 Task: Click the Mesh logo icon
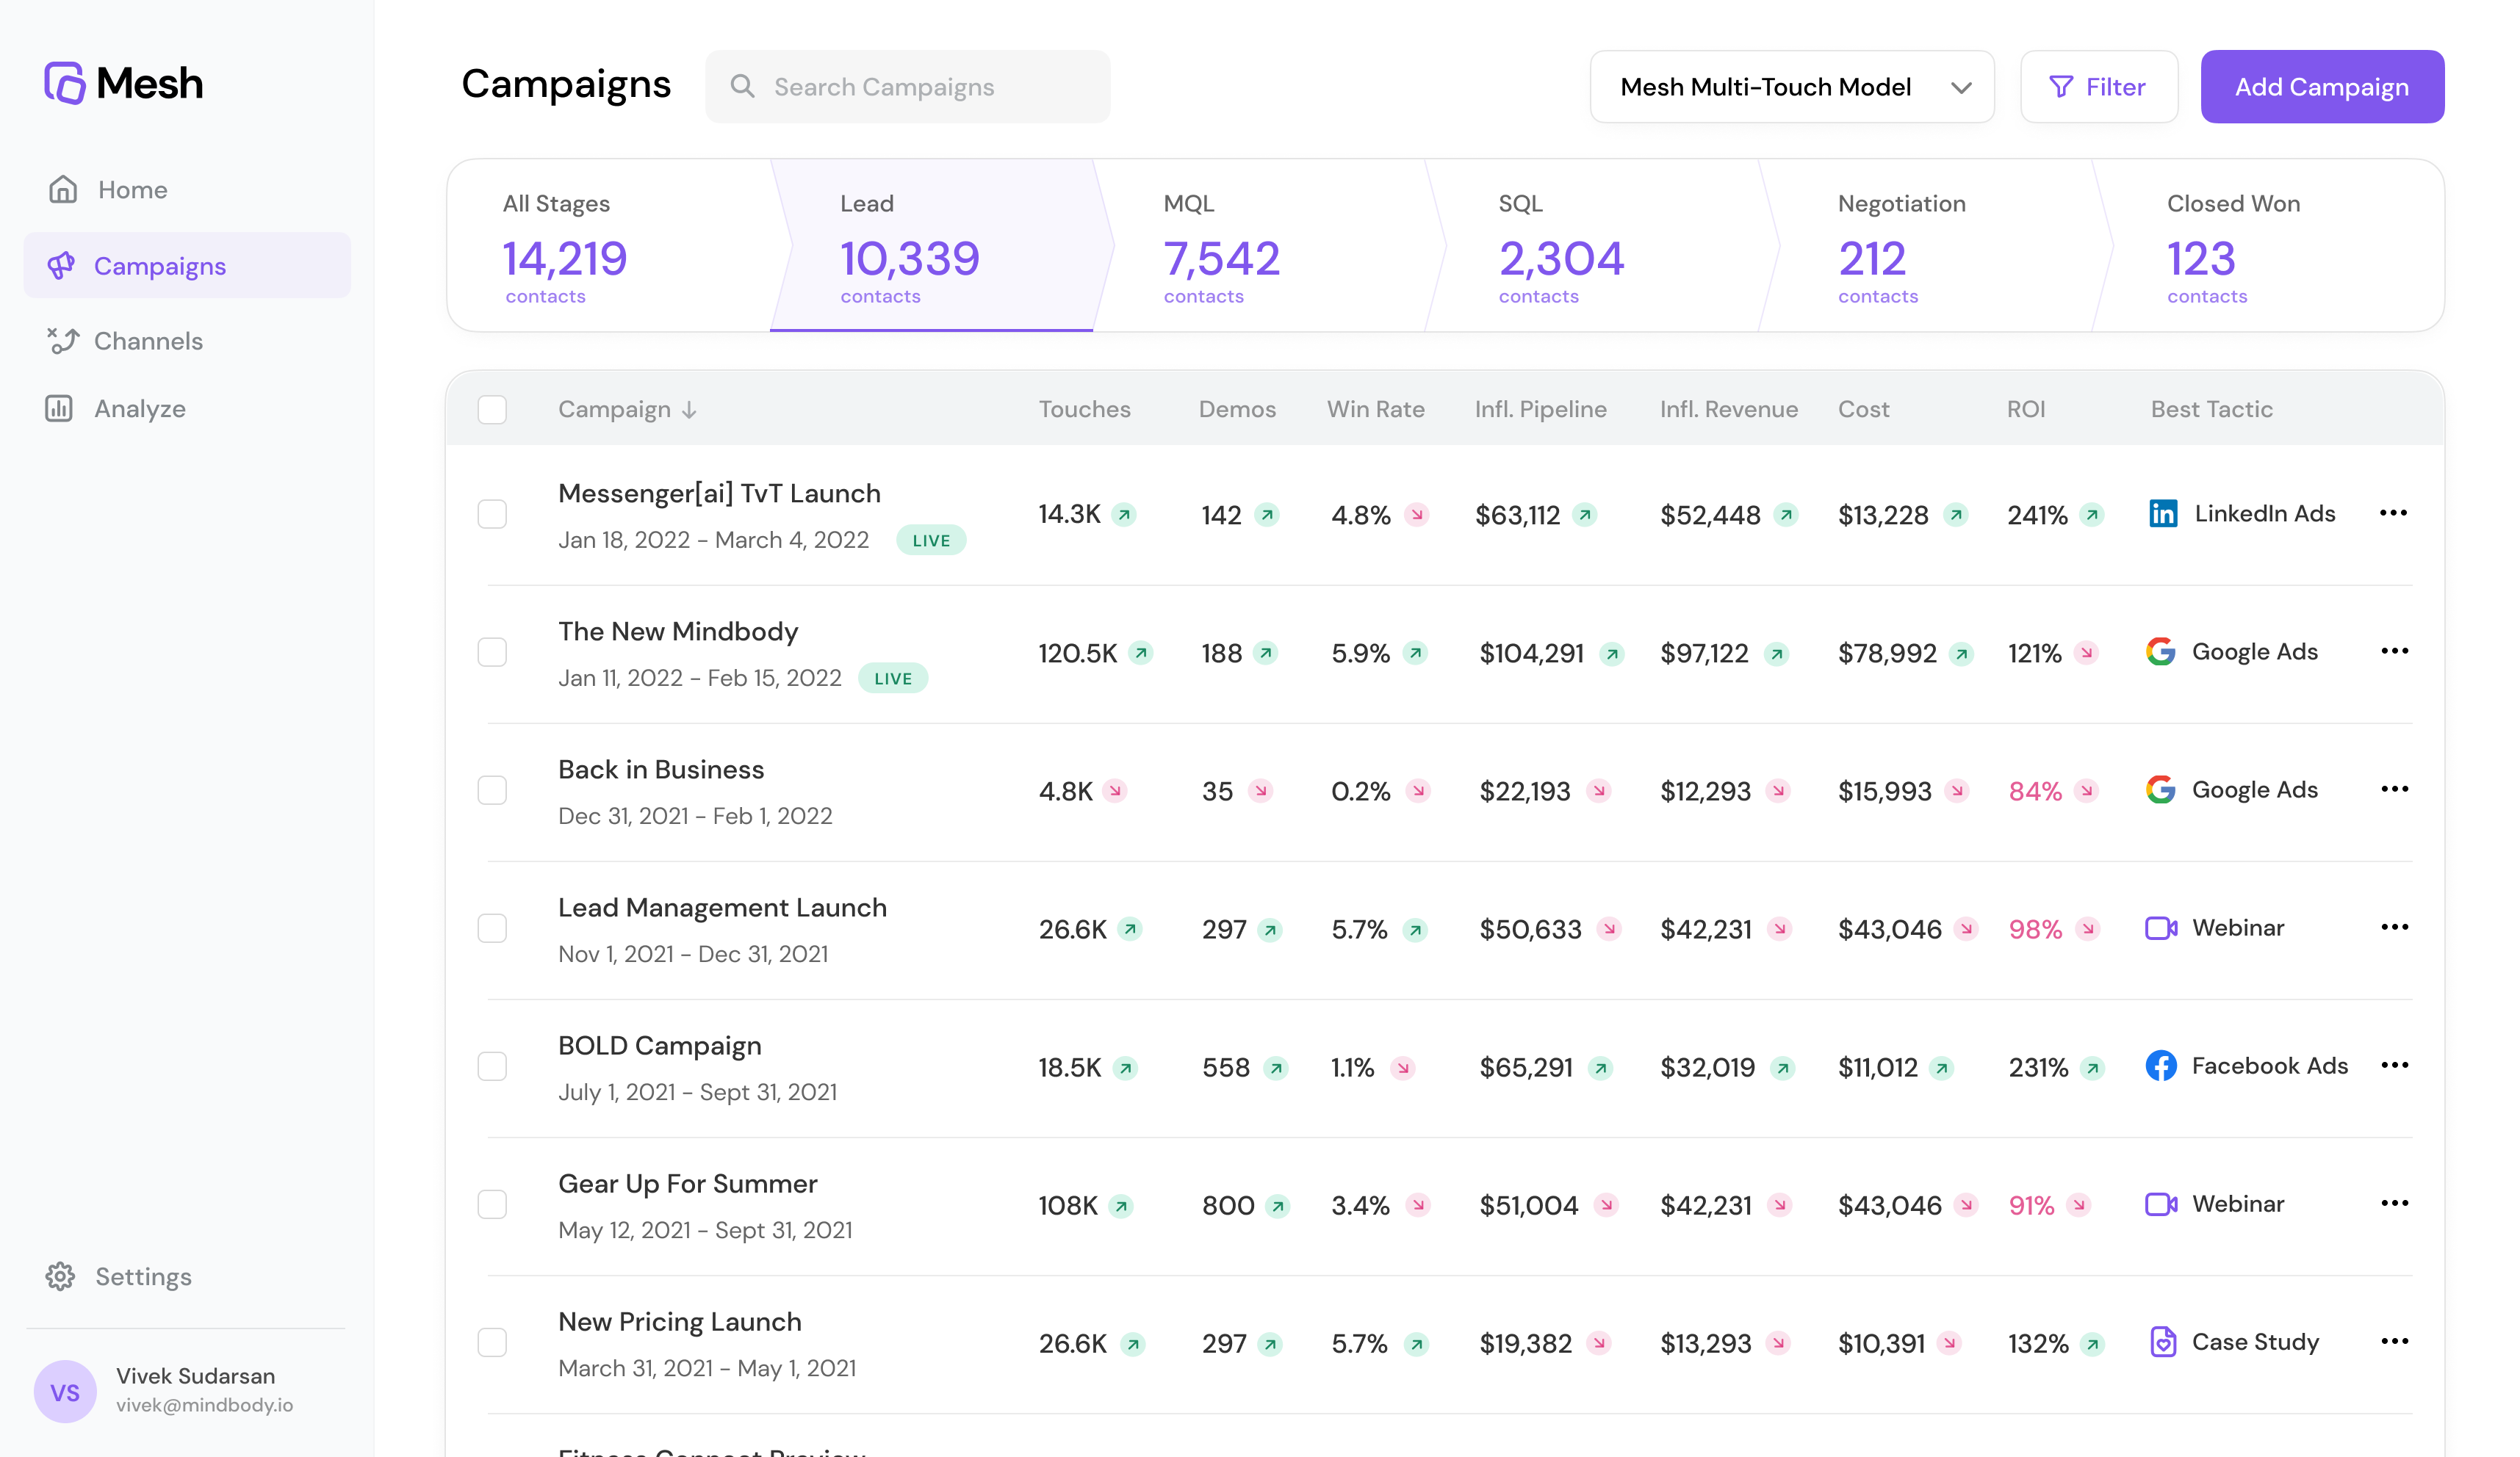(64, 83)
